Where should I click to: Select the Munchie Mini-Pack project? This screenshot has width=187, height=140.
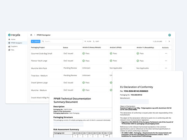pyautogui.click(x=39, y=68)
